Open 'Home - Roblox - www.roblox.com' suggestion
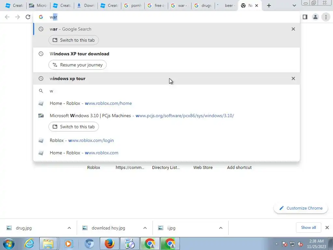333x250 pixels. 166,153
